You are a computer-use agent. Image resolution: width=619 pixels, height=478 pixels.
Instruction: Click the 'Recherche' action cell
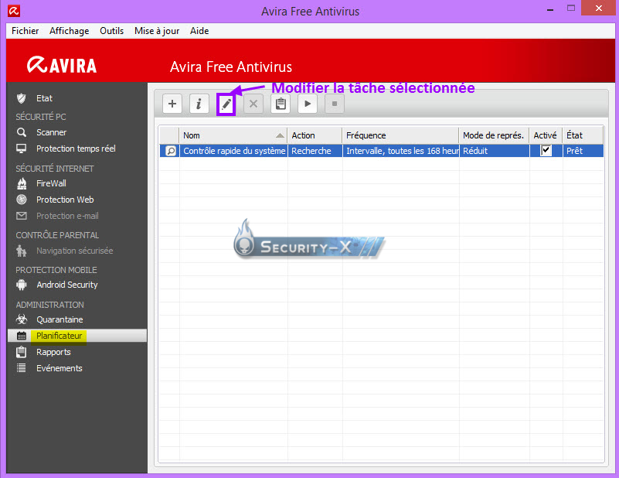coord(315,151)
